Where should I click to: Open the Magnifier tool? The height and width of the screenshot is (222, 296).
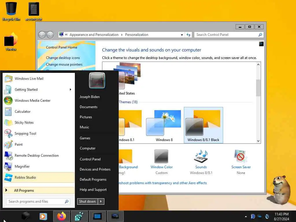(39, 166)
